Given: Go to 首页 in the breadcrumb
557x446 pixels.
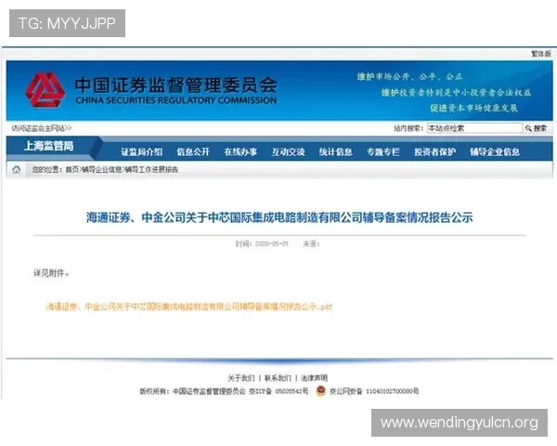Looking at the screenshot, I should (71, 170).
